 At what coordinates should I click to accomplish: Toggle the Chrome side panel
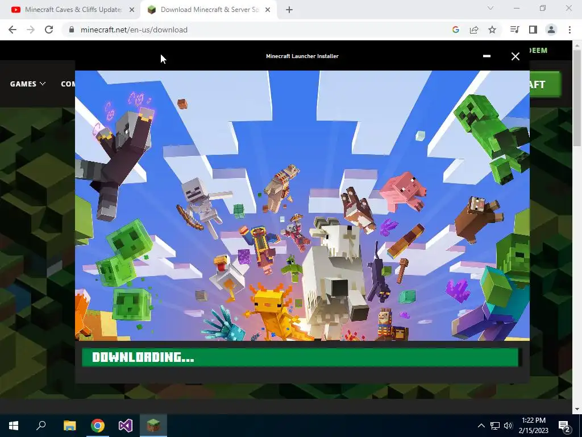pos(533,30)
